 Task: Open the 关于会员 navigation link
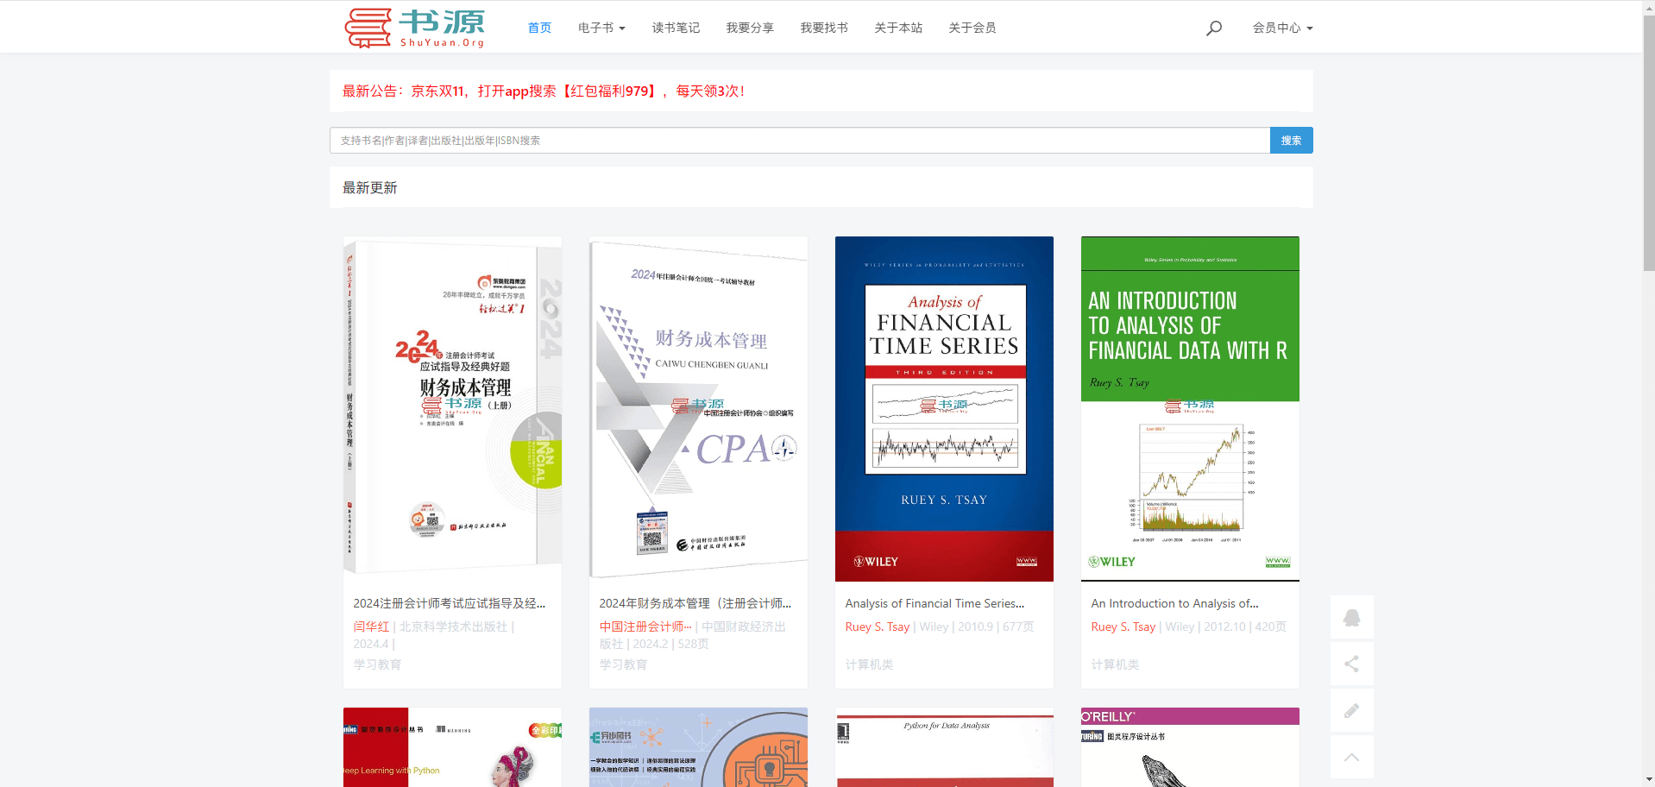click(x=972, y=28)
